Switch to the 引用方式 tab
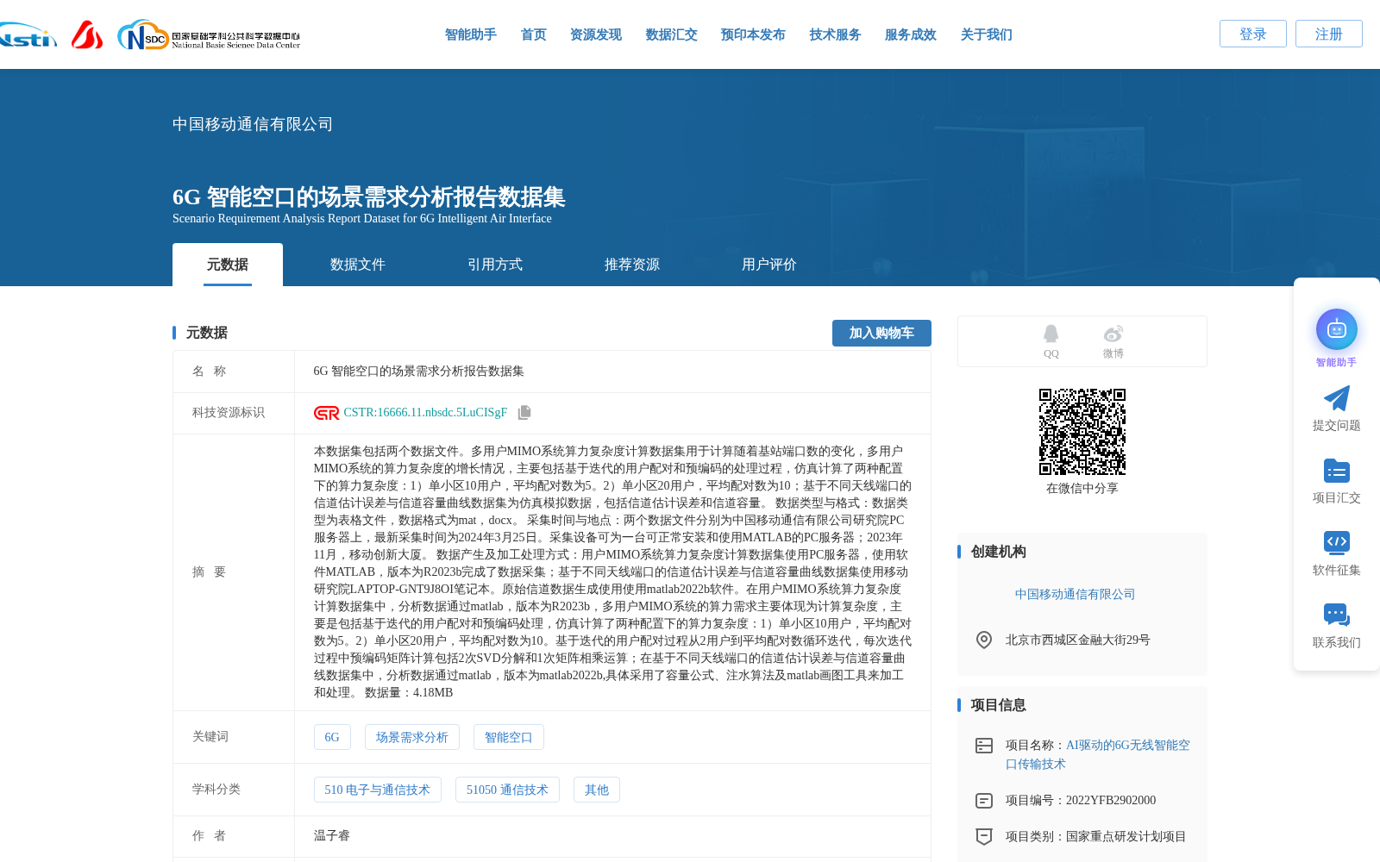The width and height of the screenshot is (1380, 862). coord(495,265)
